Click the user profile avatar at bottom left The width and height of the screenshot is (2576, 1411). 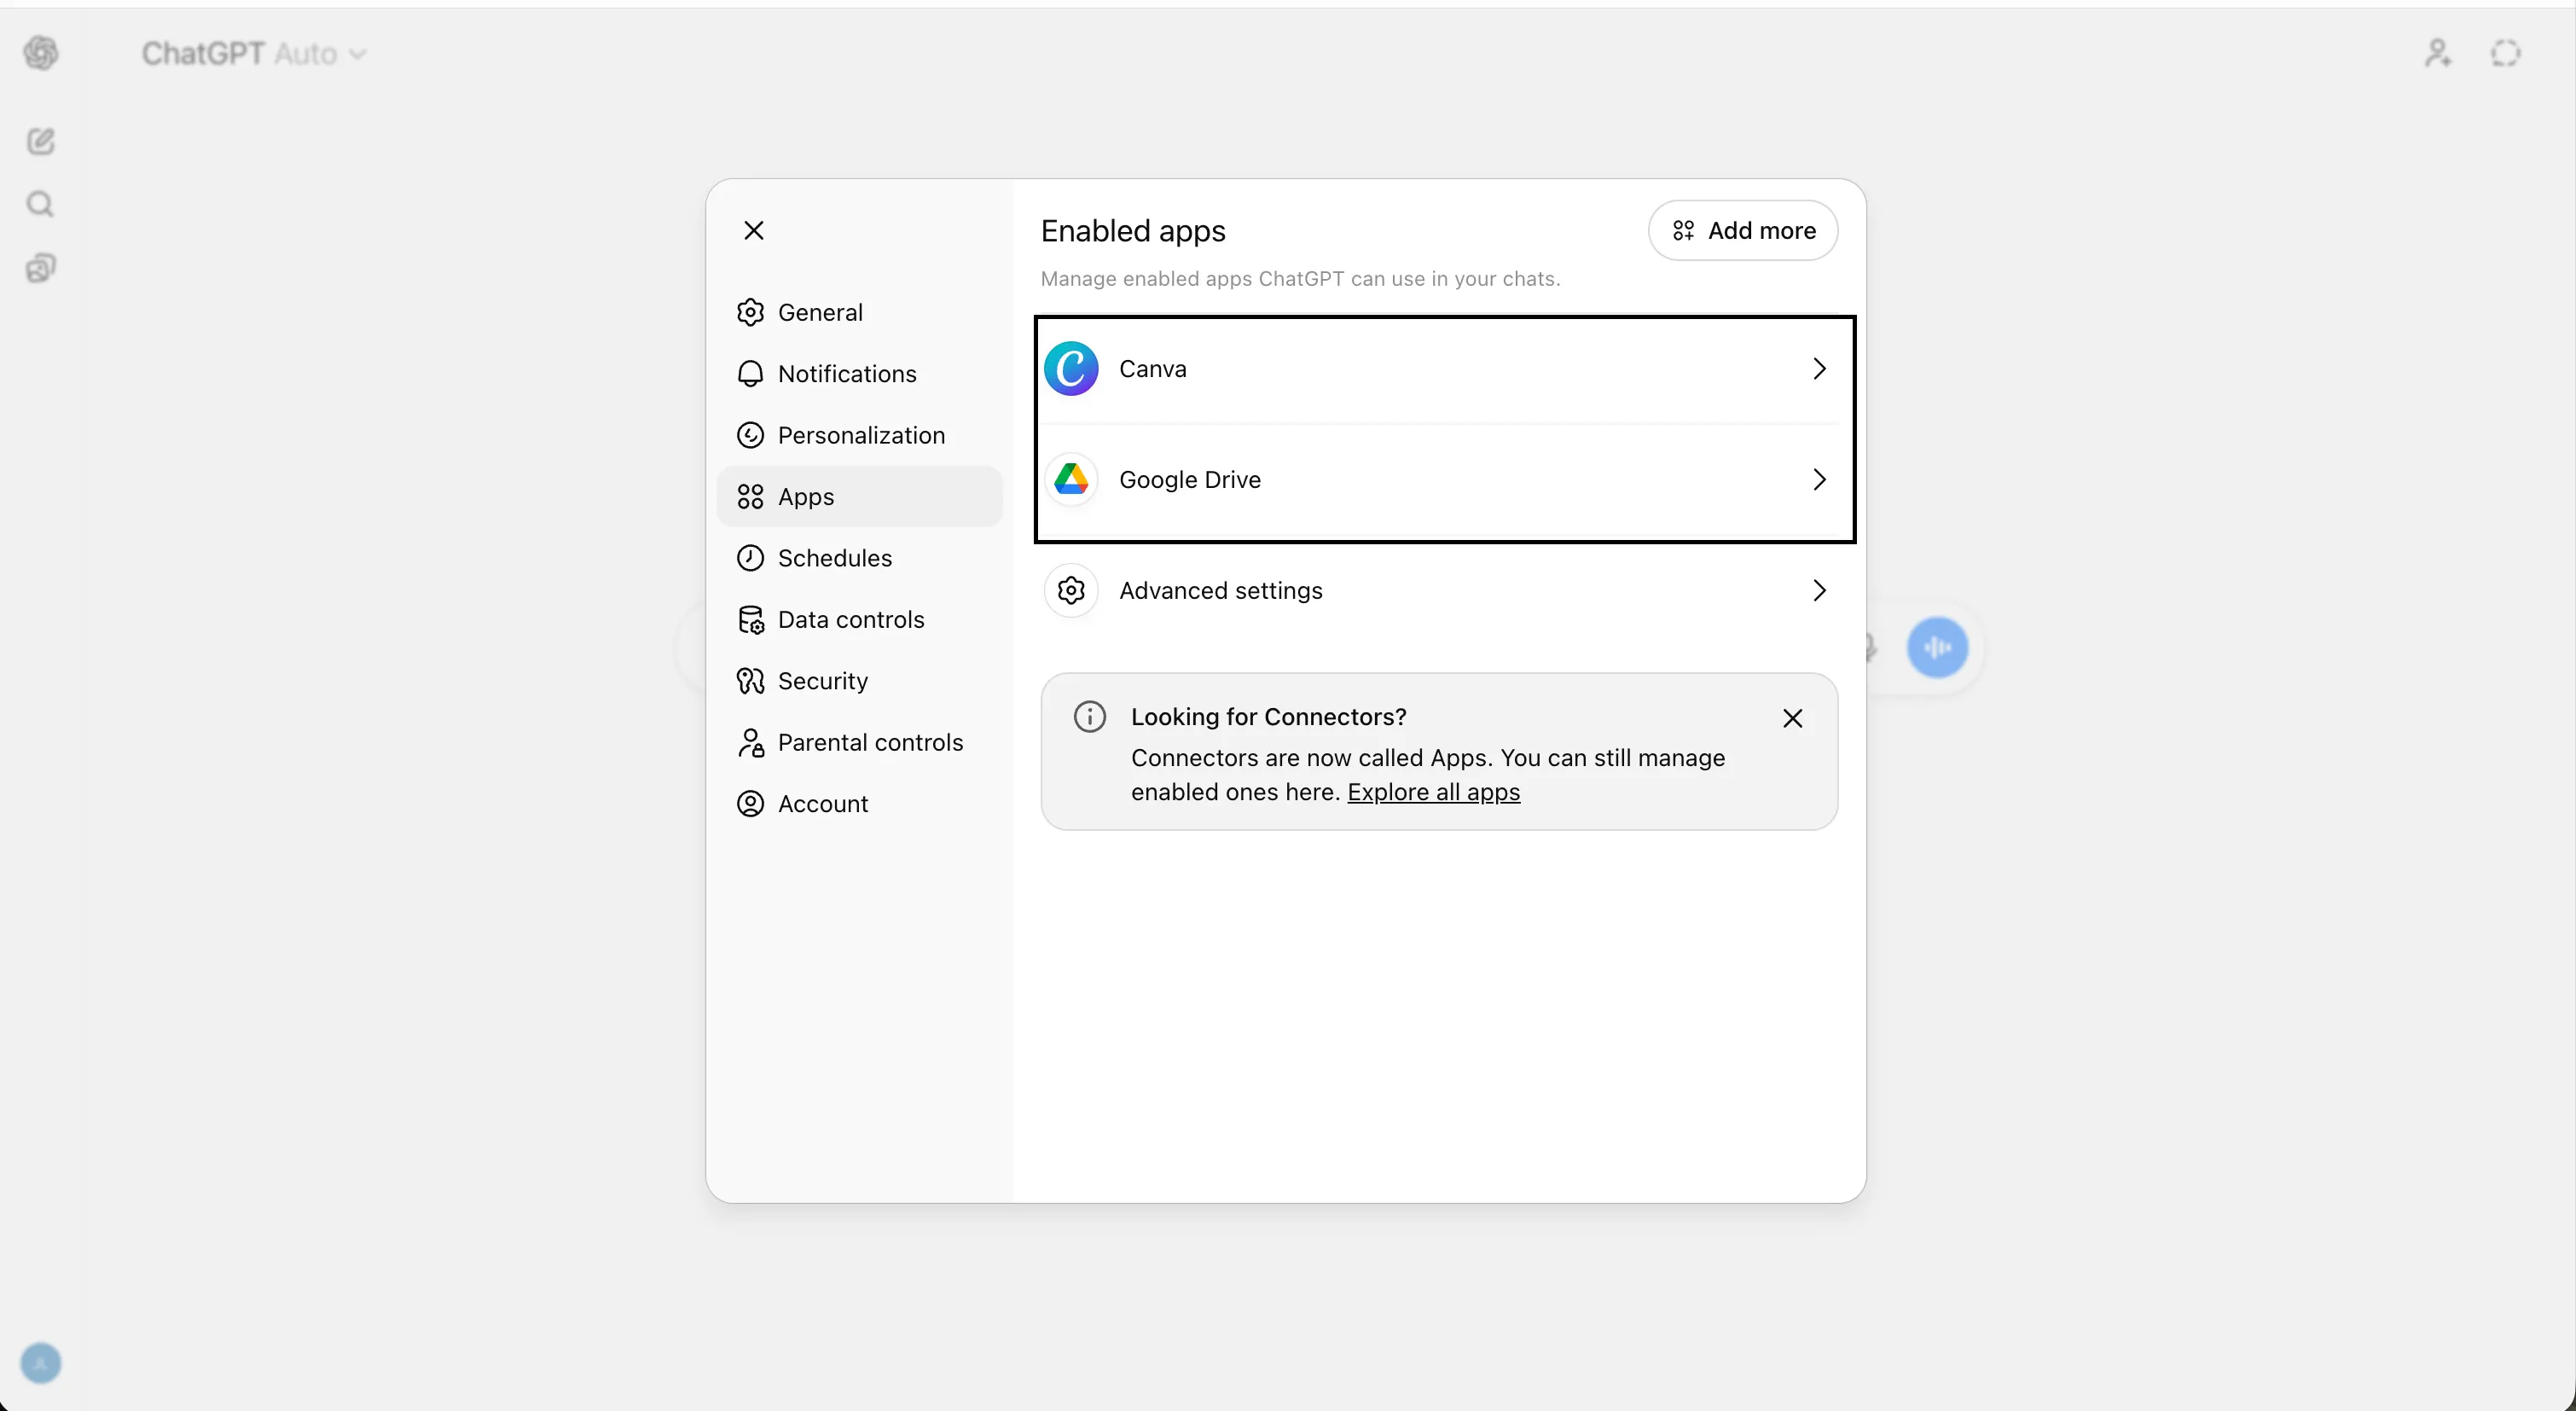coord(41,1363)
